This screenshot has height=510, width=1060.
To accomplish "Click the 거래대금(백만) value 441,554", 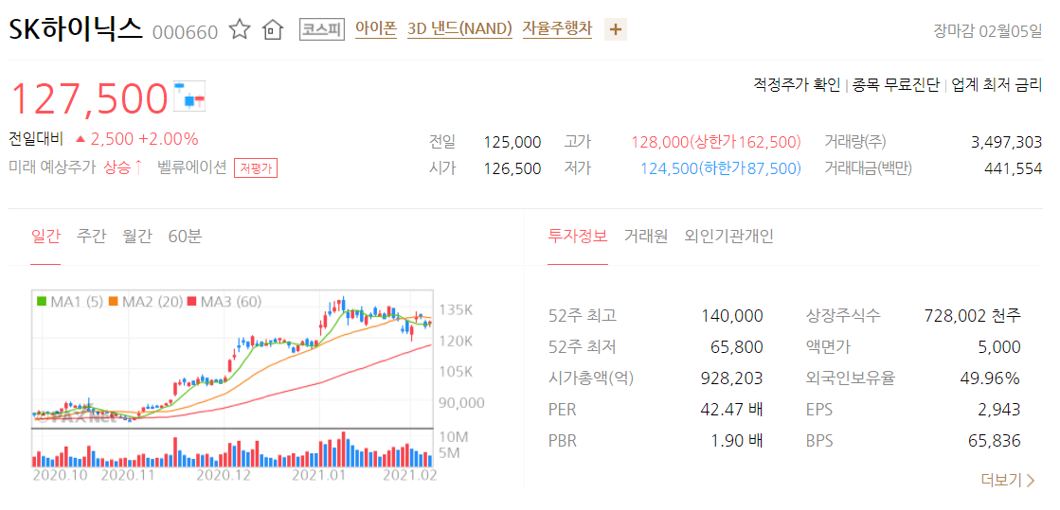I will click(1014, 168).
